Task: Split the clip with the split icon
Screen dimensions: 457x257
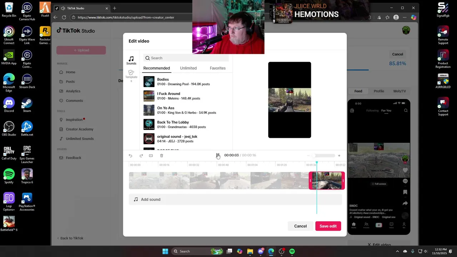Action: [151, 156]
